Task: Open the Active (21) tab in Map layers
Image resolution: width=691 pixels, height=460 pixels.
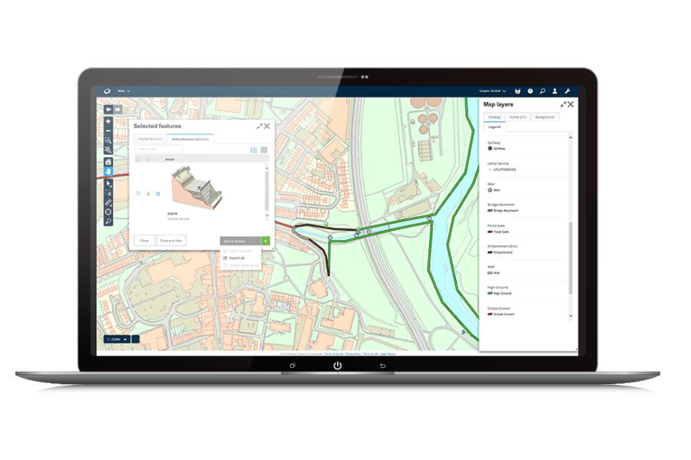Action: (517, 117)
